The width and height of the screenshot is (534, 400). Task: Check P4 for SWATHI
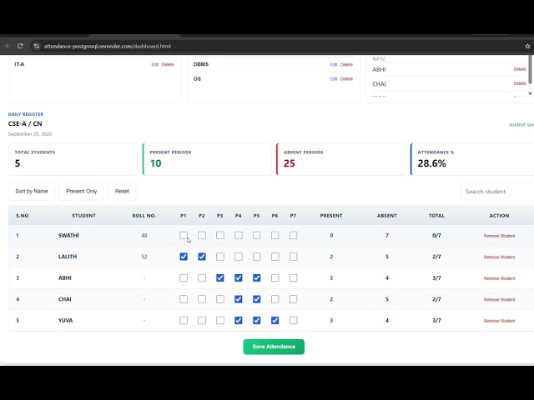pos(239,235)
